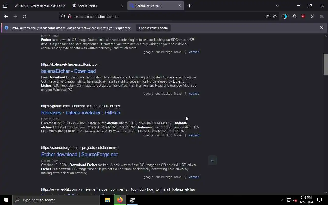Dismiss the Firefox data notification bar
The height and width of the screenshot is (205, 328).
[x=321, y=28]
